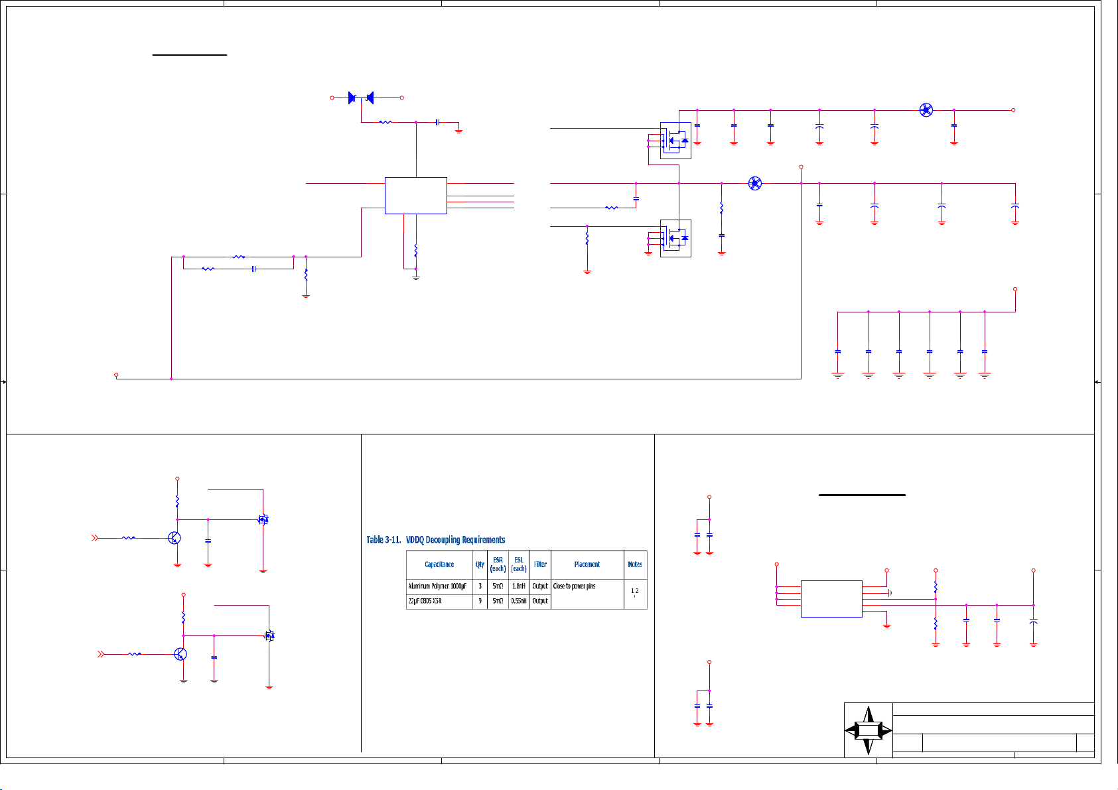Select the 'Aluminum Polymer 1000µF' cell
Image resolution: width=1118 pixels, height=790 pixels.
(439, 586)
